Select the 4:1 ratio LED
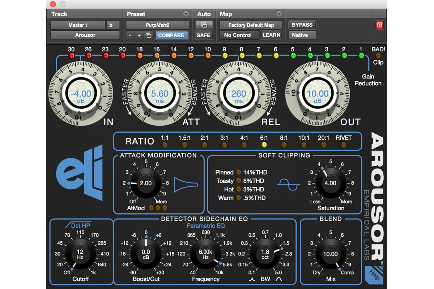The image size is (434, 289). (244, 145)
